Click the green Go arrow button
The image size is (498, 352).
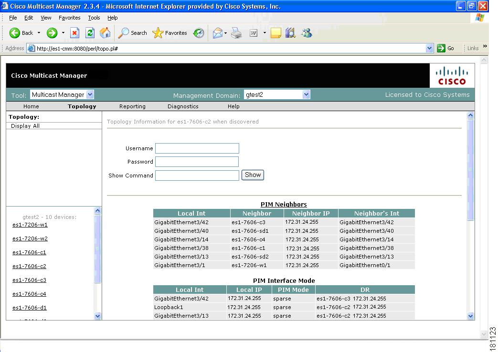(441, 48)
